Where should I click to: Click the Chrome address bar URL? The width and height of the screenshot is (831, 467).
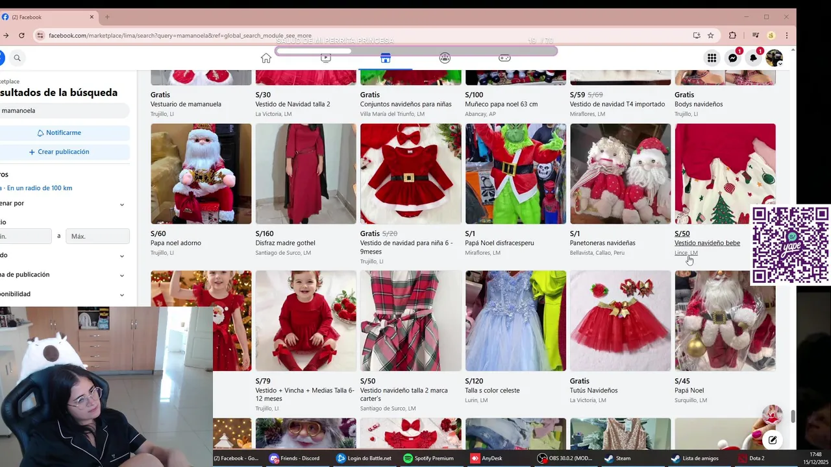pos(180,36)
